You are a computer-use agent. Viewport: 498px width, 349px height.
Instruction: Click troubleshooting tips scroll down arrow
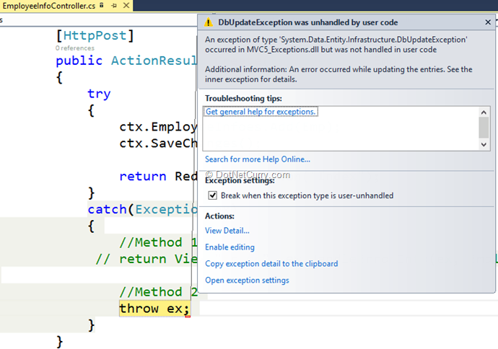pyautogui.click(x=484, y=145)
